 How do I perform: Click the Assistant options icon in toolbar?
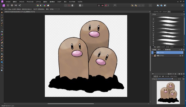tap(115, 5)
